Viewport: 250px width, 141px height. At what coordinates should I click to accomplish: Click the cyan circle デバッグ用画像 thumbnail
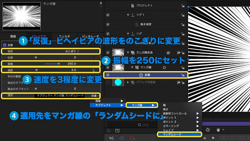pyautogui.click(x=118, y=82)
